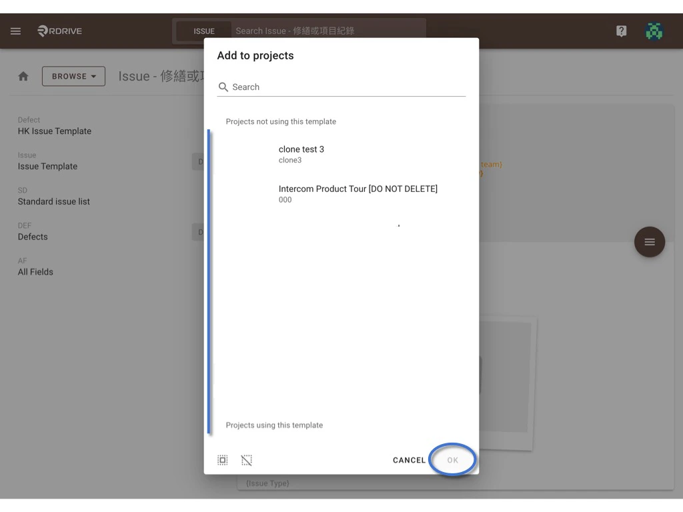Select the select-all projects icon in dialog
Image resolution: width=683 pixels, height=512 pixels.
point(222,460)
